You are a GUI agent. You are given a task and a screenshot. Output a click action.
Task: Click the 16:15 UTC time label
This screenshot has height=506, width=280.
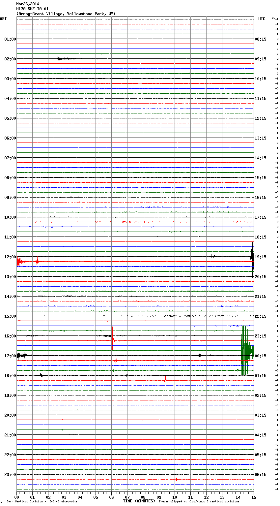tap(261, 198)
